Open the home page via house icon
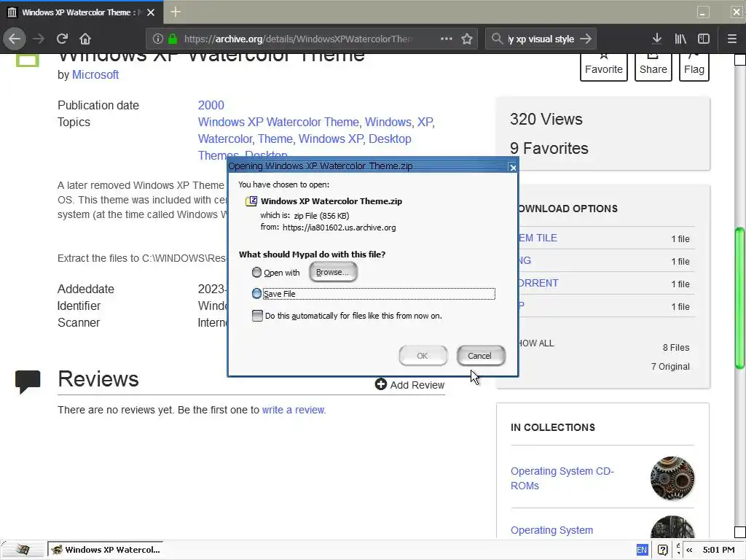Screen dimensions: 746x560 coord(85,39)
